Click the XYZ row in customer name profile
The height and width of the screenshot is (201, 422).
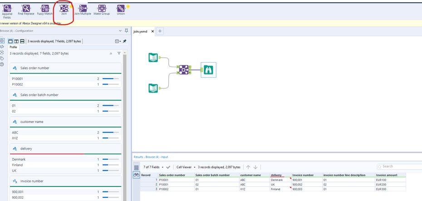point(65,138)
